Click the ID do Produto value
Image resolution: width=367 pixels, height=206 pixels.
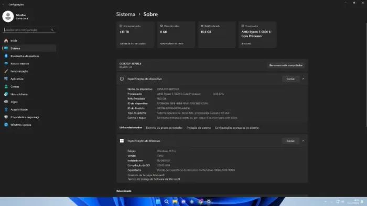tap(173, 108)
